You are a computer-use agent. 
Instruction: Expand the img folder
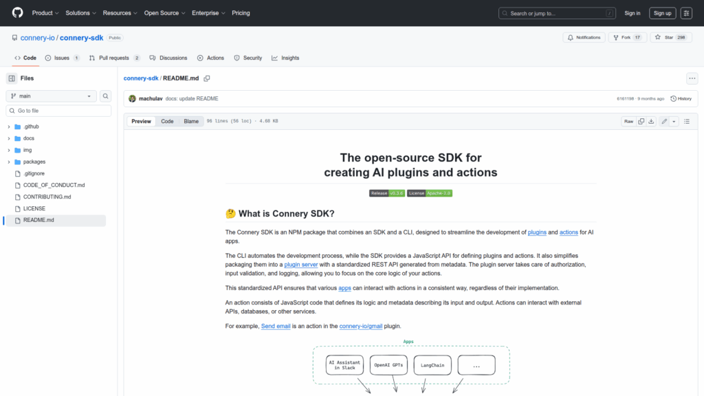[8, 150]
